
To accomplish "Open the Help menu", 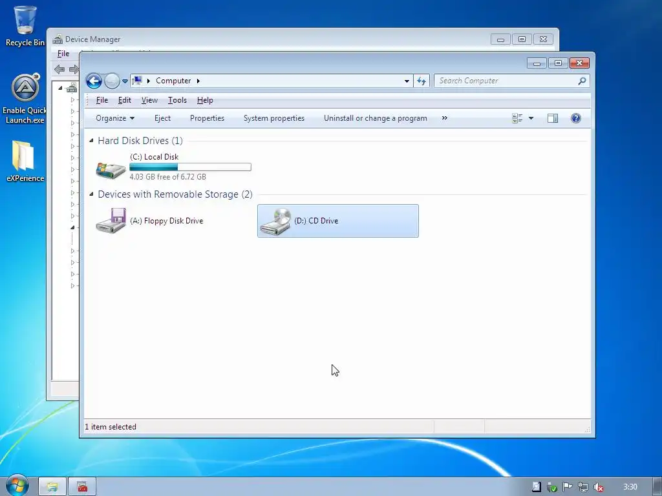I will coord(205,100).
